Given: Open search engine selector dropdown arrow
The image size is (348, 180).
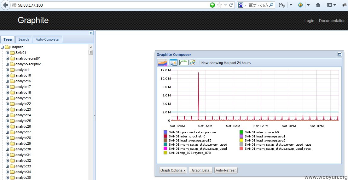Looking at the screenshot, I should coord(245,5).
